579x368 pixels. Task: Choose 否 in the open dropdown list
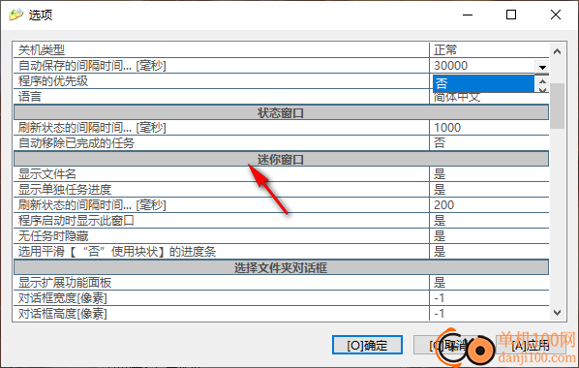[483, 83]
